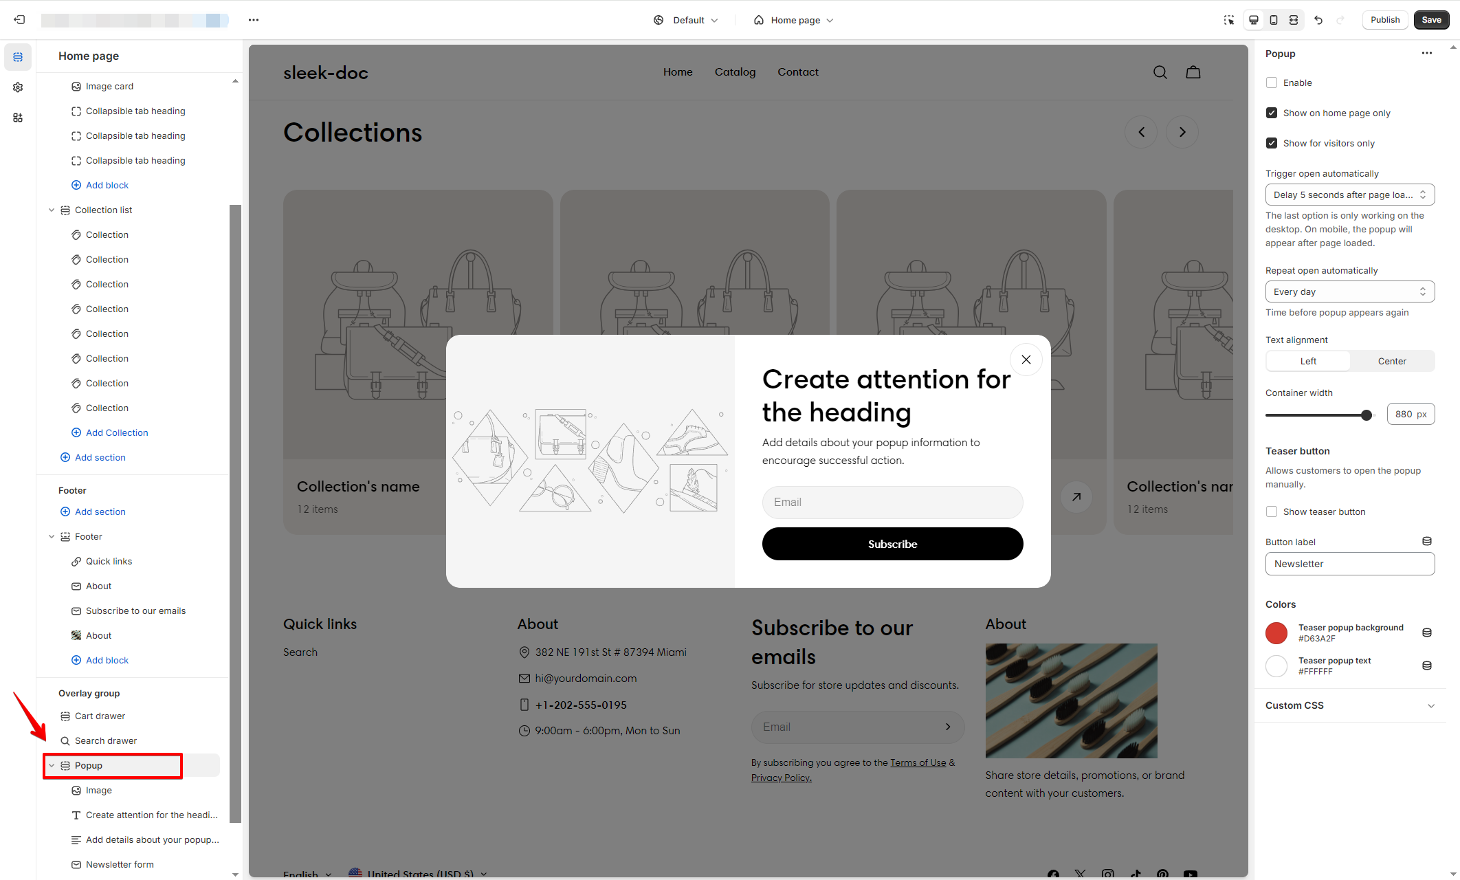
Task: Switch to mobile preview icon
Action: (1274, 20)
